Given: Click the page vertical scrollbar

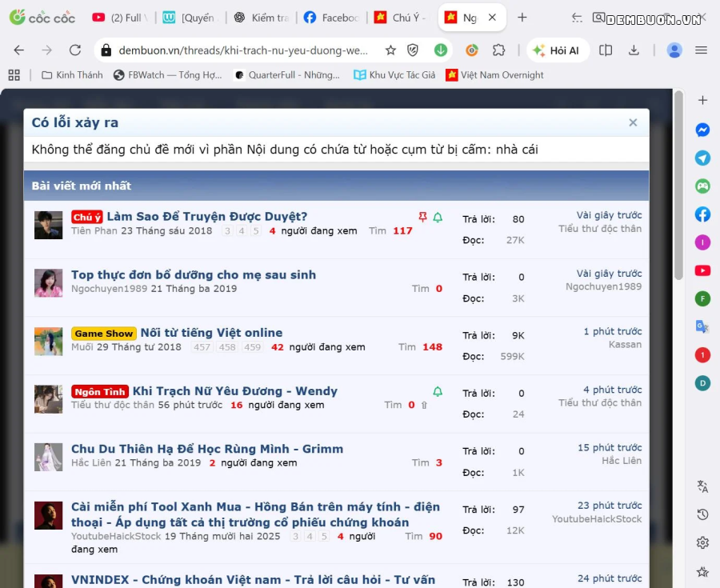Looking at the screenshot, I should (678, 186).
